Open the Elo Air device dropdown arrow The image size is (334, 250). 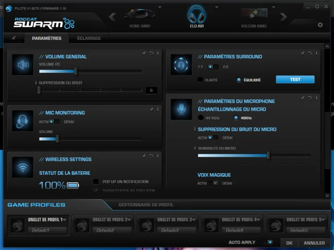(x=217, y=7)
